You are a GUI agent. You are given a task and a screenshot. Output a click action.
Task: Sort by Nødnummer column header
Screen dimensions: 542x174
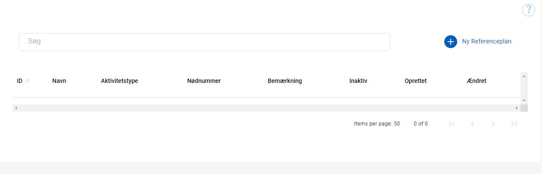point(204,81)
